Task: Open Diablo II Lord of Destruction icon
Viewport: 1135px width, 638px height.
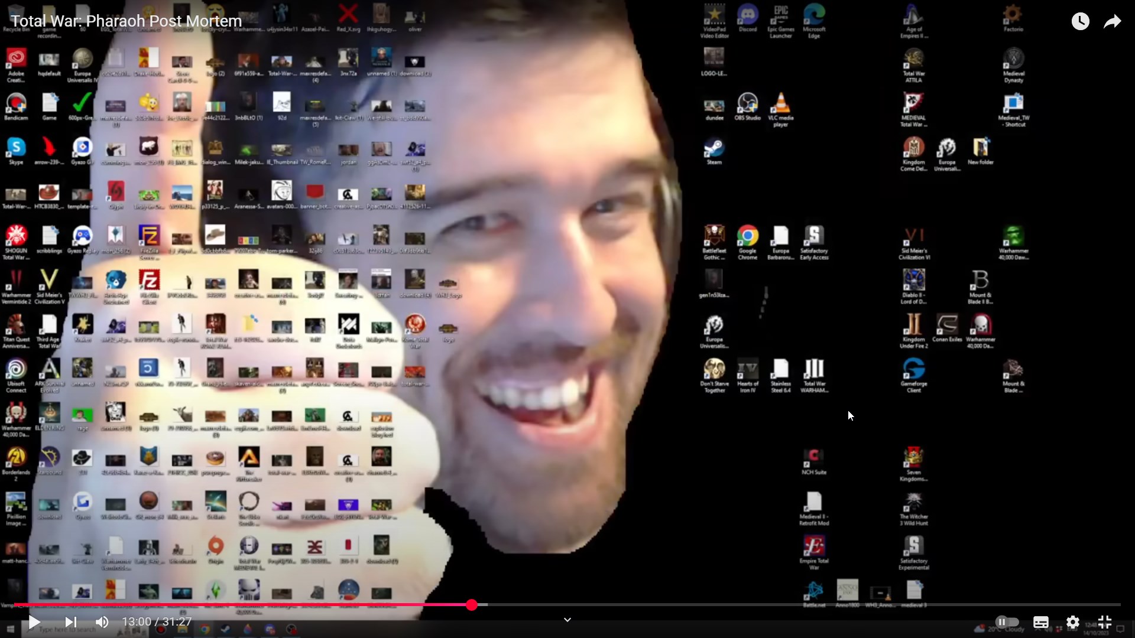Action: point(914,287)
